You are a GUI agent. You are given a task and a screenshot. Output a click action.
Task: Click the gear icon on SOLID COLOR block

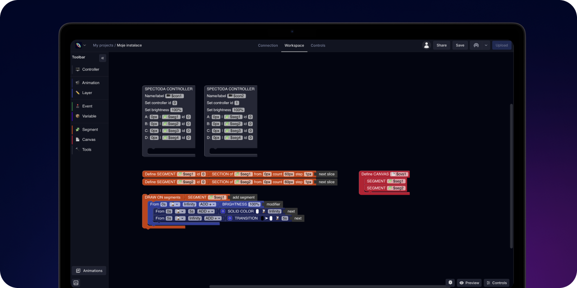tap(223, 211)
